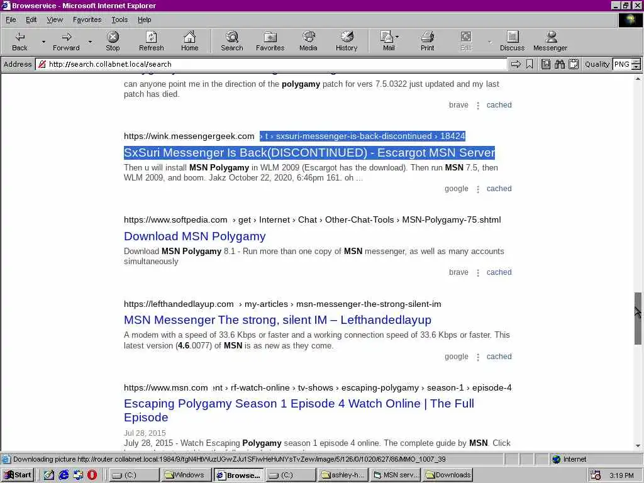Click the task scheduler tray icon

[595, 475]
